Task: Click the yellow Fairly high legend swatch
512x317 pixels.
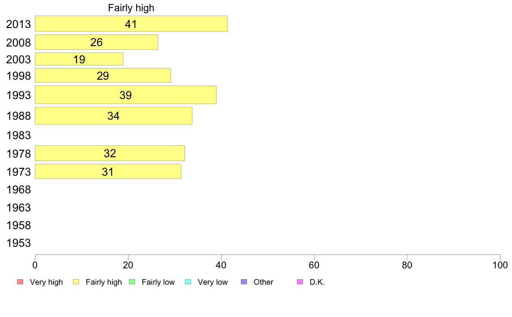Action: coord(76,282)
